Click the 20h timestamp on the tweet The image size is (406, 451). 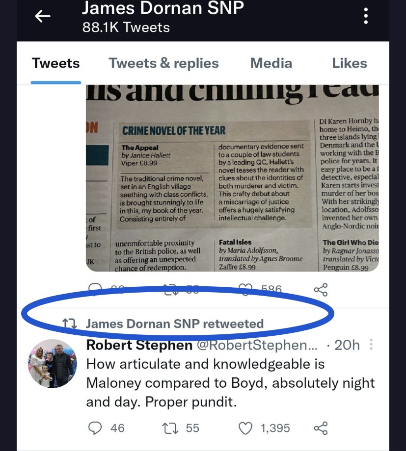(347, 345)
